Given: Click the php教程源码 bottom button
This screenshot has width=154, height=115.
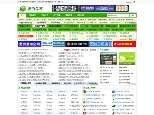Looking at the screenshot, I should click(41, 83).
